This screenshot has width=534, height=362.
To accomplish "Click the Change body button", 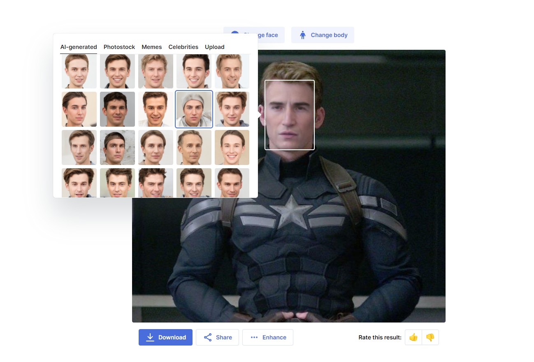I will (323, 35).
